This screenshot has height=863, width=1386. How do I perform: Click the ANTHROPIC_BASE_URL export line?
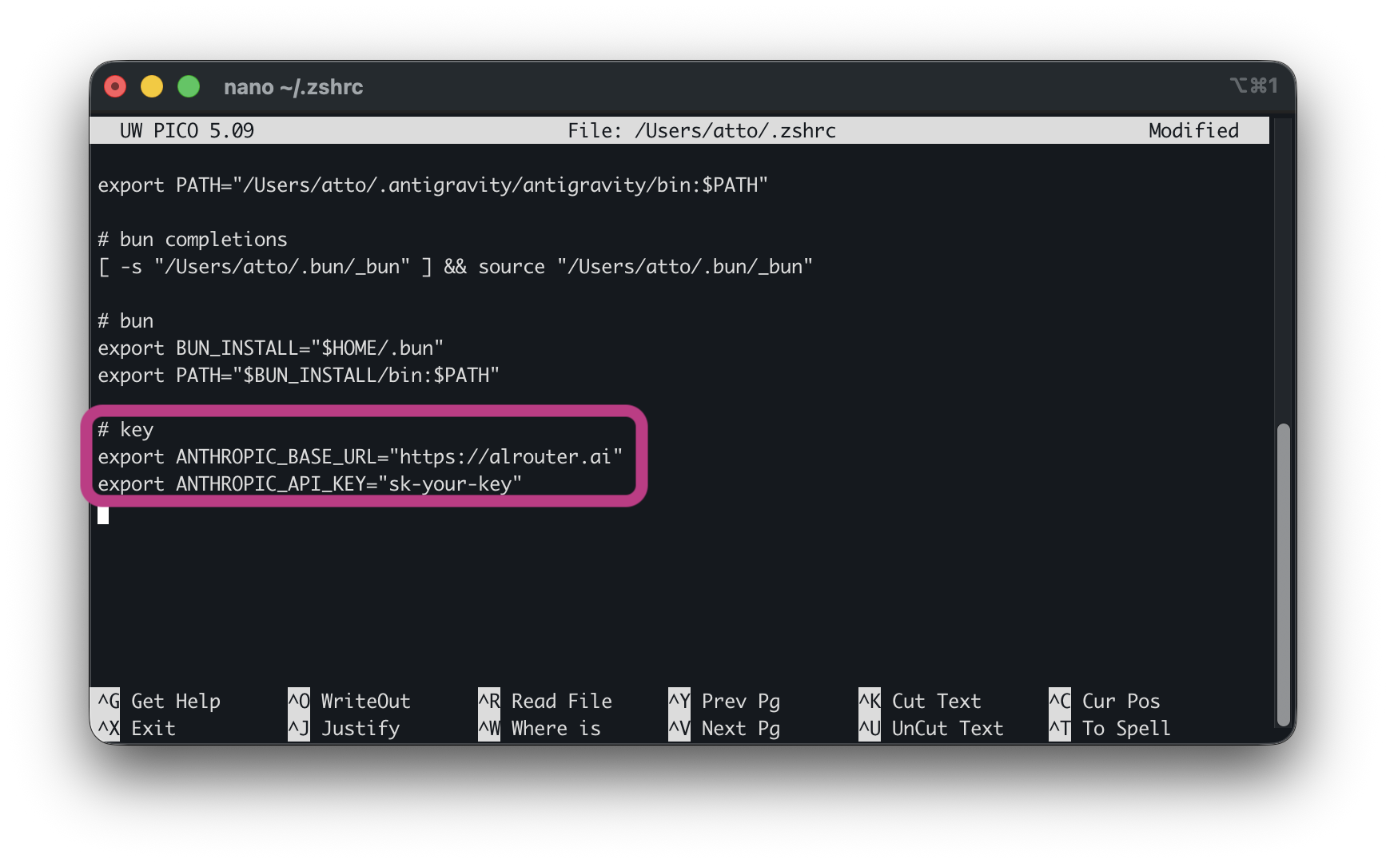pos(360,457)
